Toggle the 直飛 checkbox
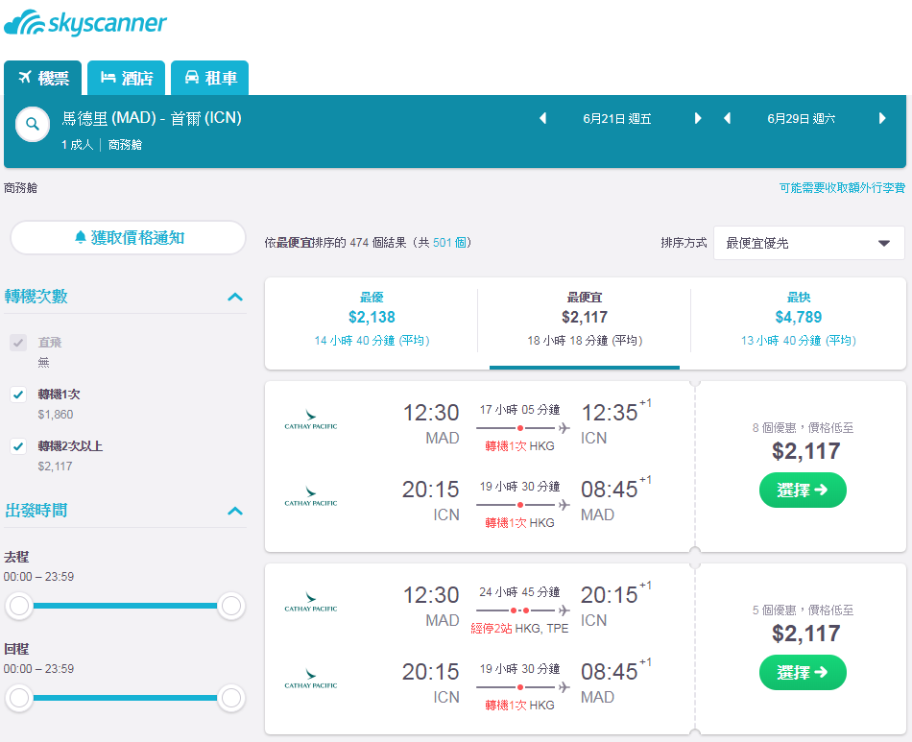 pyautogui.click(x=18, y=343)
